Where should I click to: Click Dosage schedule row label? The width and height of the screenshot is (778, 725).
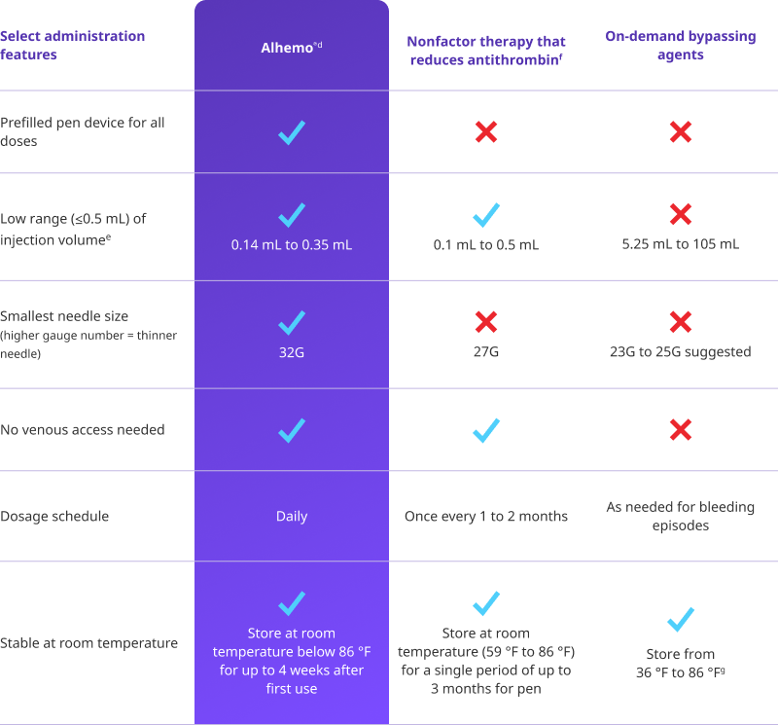[54, 517]
